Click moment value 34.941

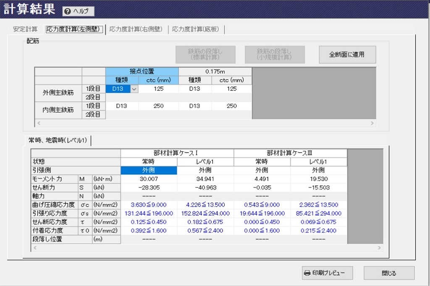point(205,179)
